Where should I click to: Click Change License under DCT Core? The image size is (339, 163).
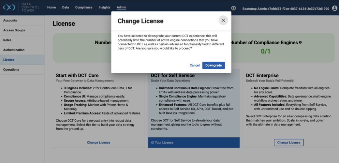point(98,142)
